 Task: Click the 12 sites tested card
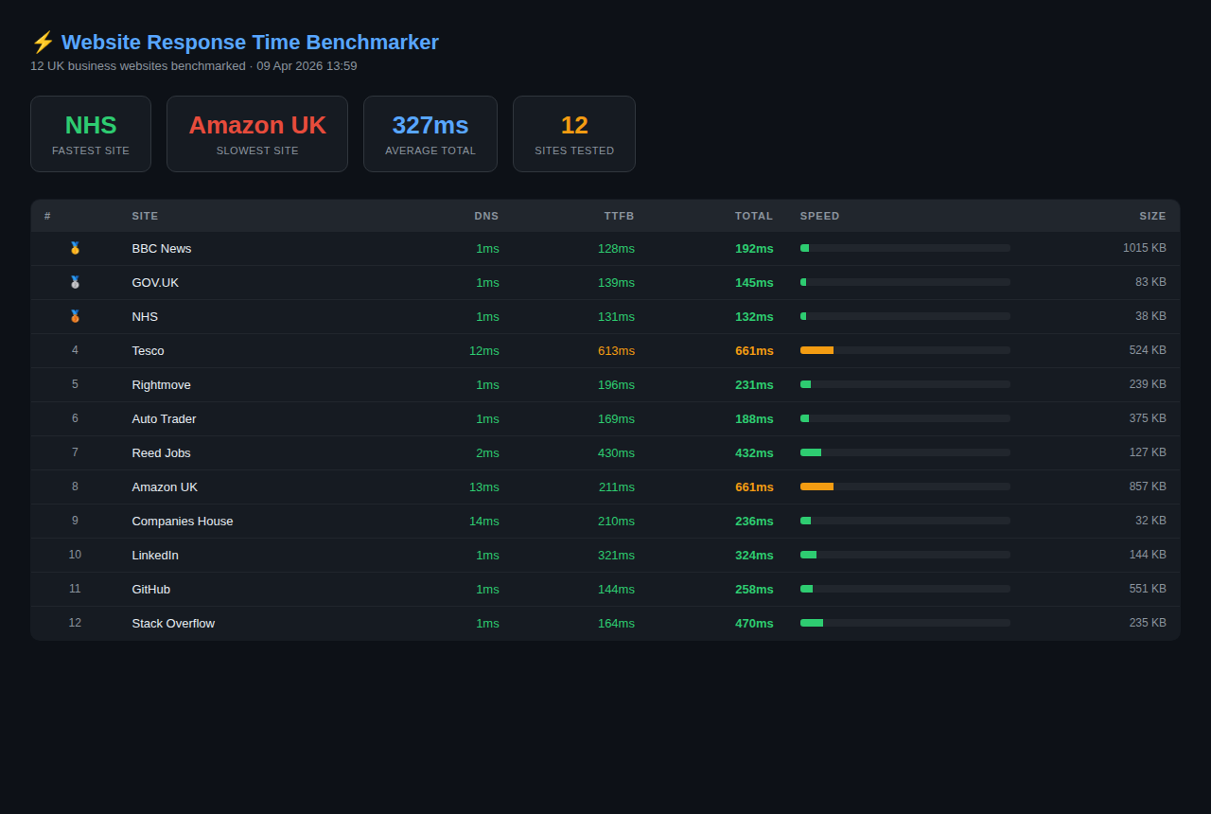pyautogui.click(x=574, y=133)
